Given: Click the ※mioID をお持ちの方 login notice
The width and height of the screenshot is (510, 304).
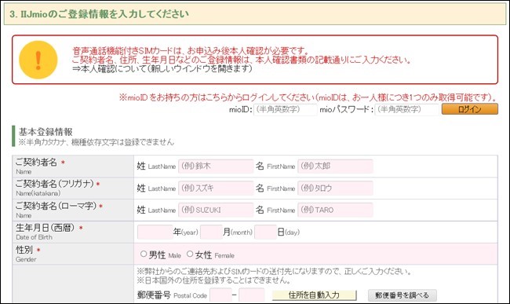Looking at the screenshot, I should click(308, 97).
